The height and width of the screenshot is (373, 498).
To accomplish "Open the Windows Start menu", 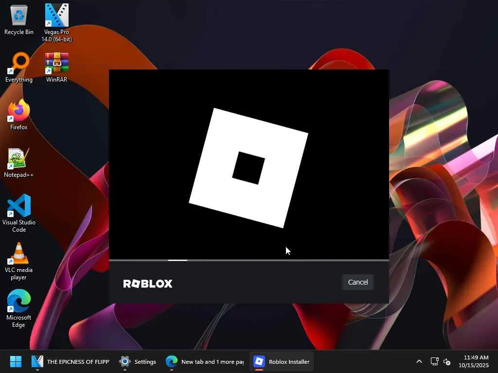I will pos(16,361).
